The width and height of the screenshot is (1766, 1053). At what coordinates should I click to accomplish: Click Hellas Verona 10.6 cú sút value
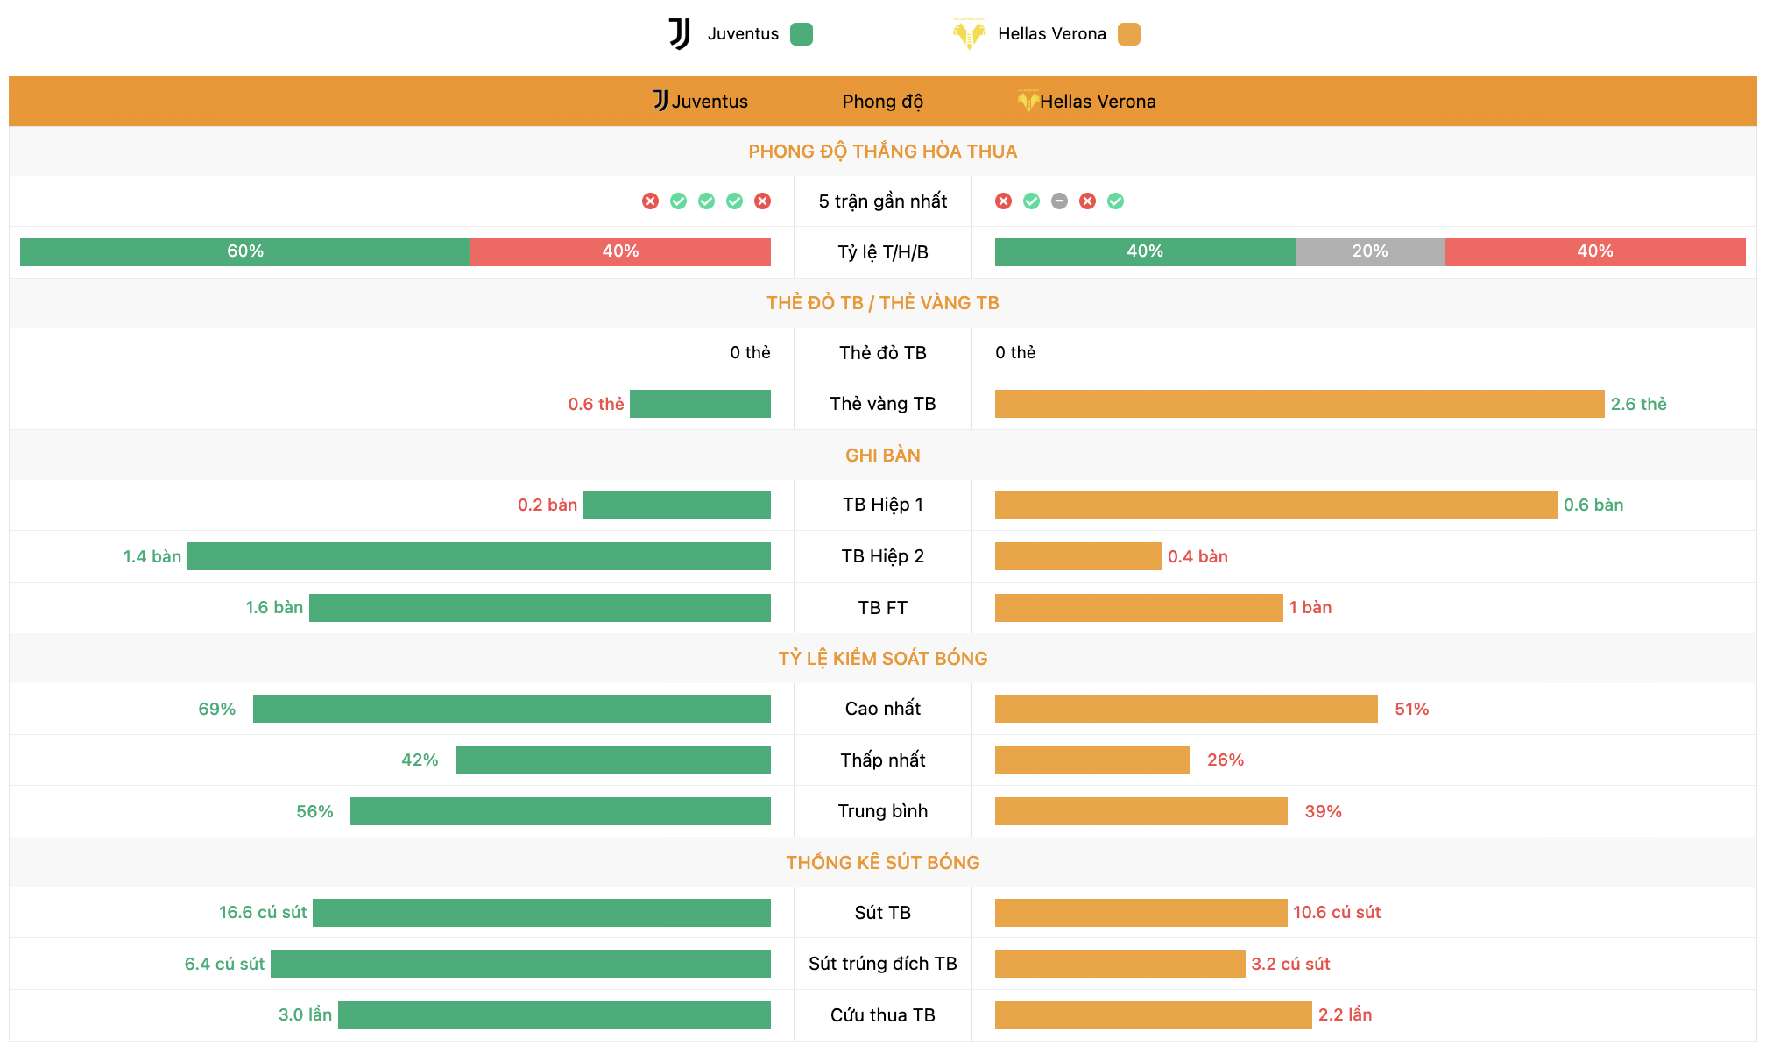pyautogui.click(x=1337, y=913)
